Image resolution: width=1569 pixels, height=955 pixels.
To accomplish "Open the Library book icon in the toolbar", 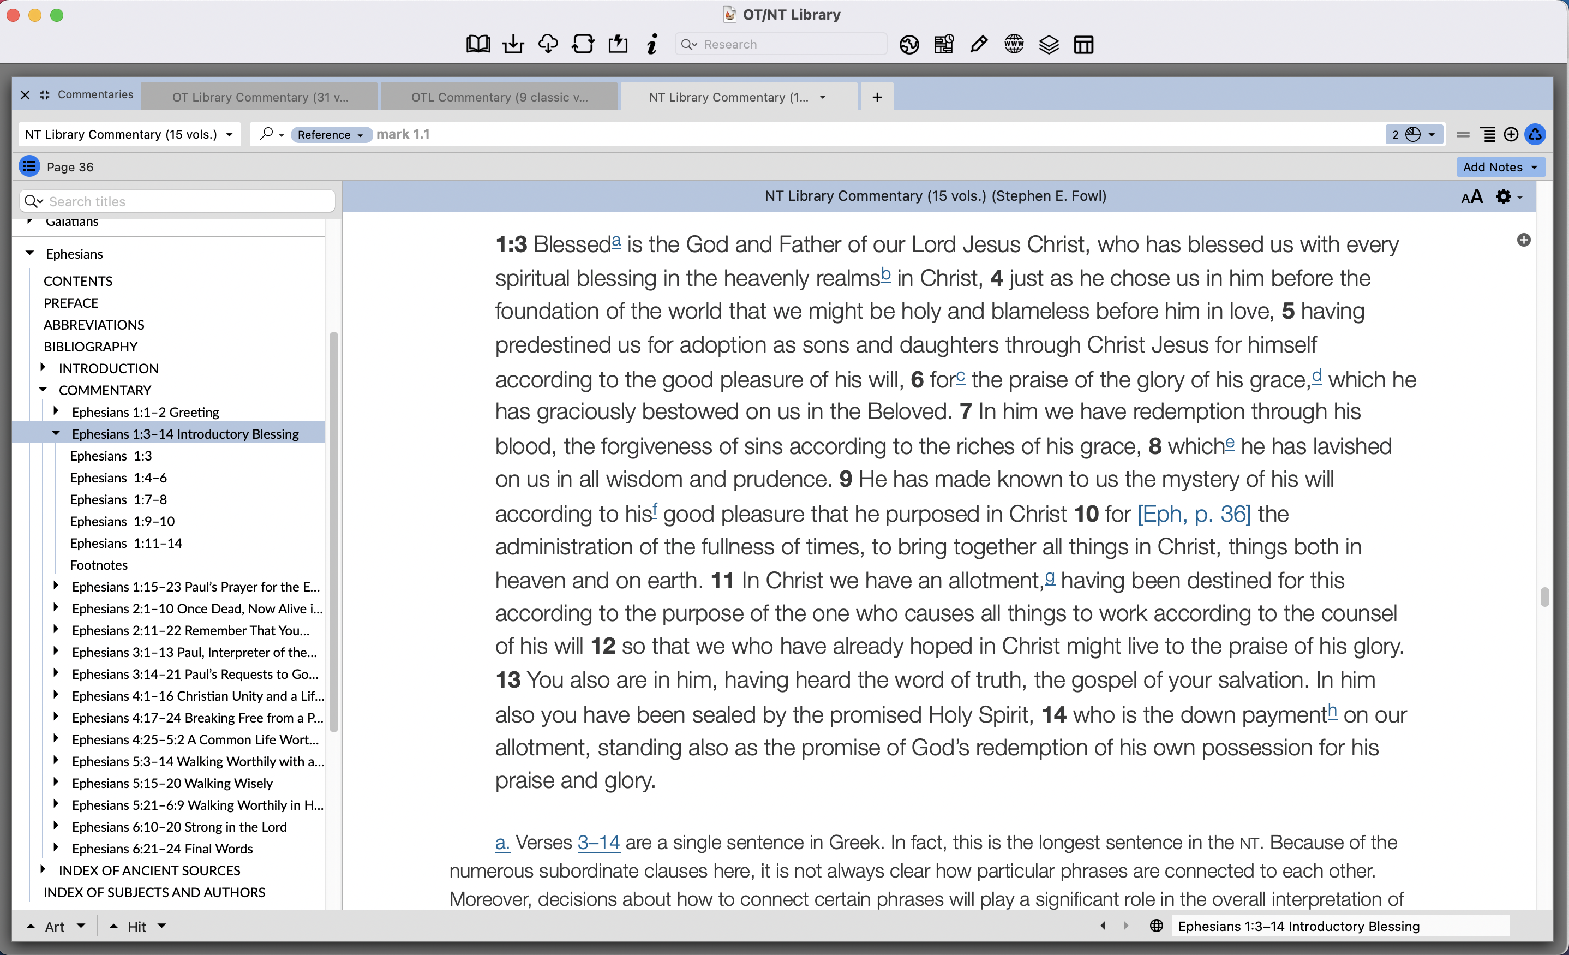I will 477,43.
